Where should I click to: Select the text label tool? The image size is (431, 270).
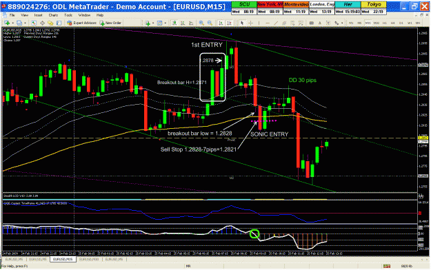click(x=328, y=23)
